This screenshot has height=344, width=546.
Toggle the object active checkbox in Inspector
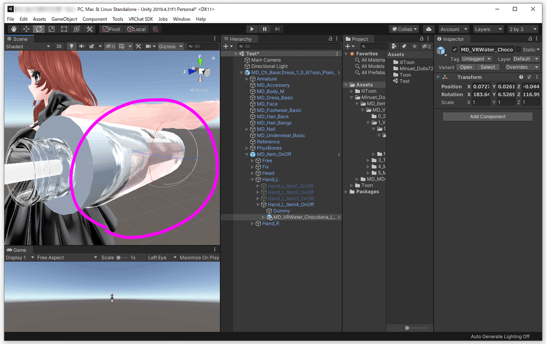[x=454, y=50]
